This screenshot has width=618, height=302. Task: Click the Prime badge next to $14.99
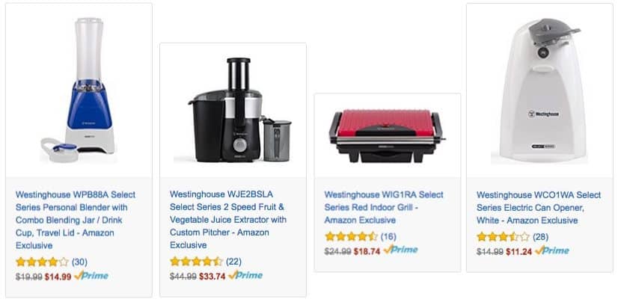click(91, 276)
